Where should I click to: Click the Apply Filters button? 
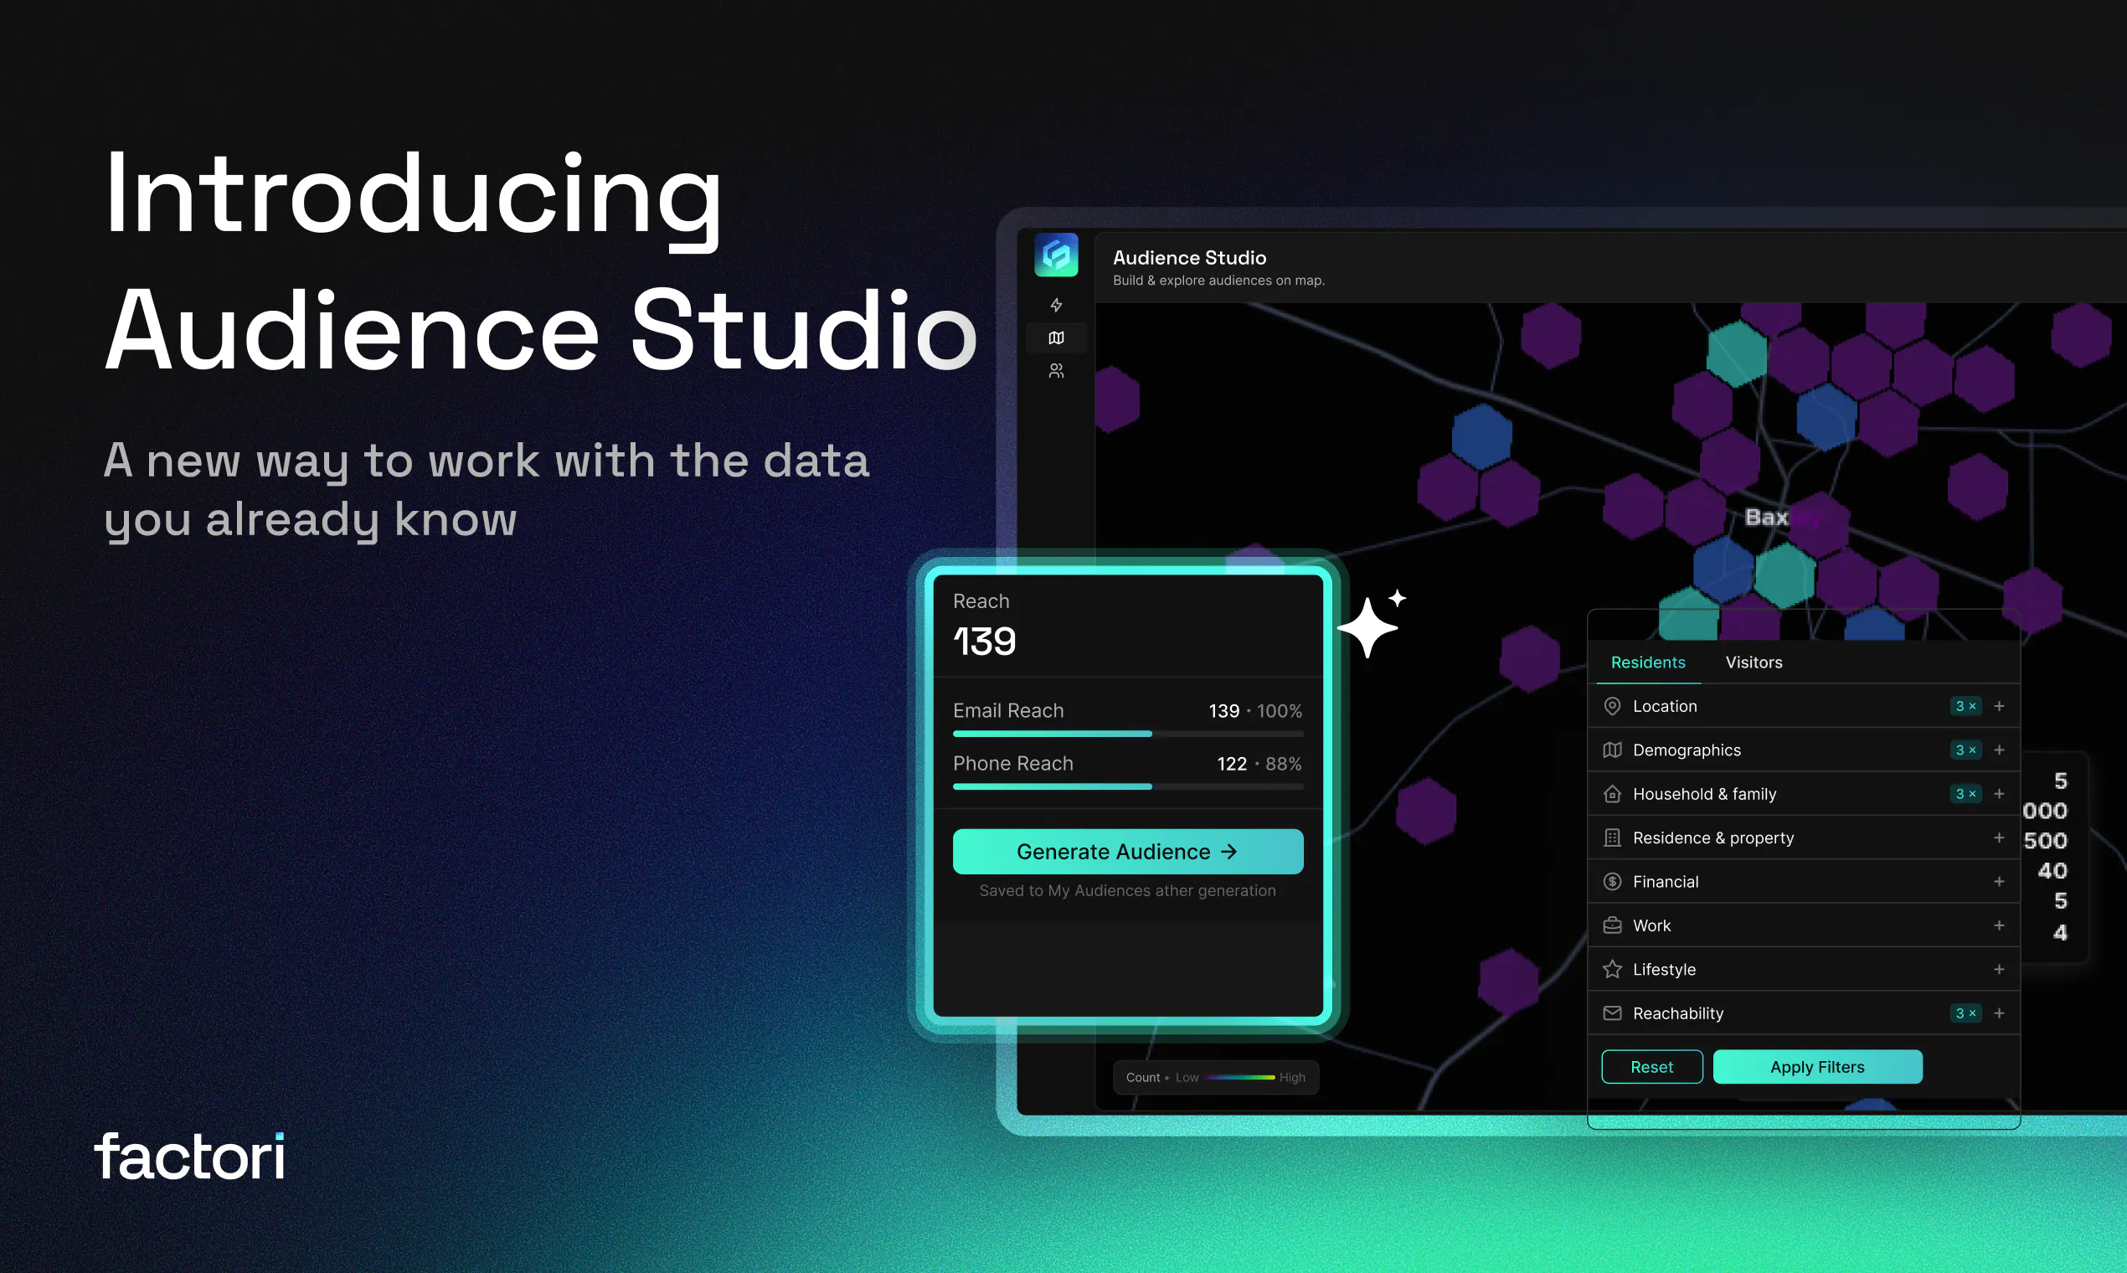pyautogui.click(x=1816, y=1066)
